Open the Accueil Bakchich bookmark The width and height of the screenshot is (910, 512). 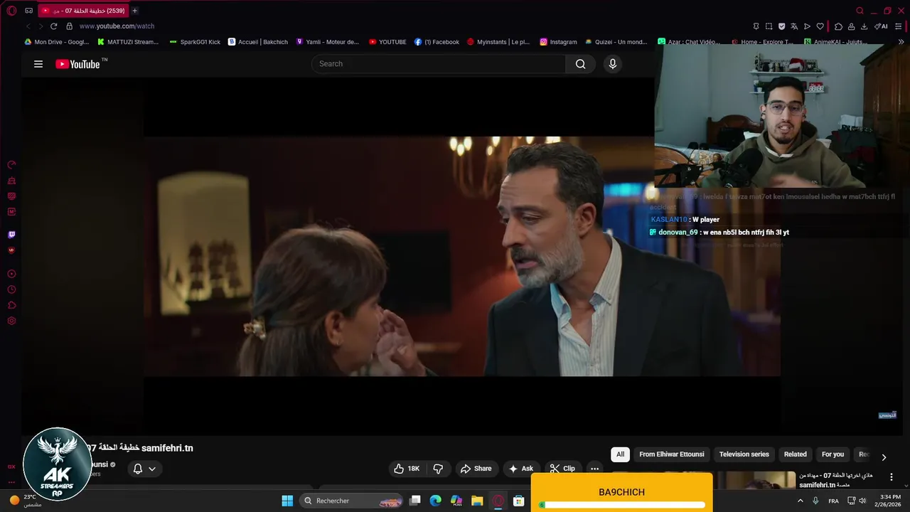click(x=258, y=42)
